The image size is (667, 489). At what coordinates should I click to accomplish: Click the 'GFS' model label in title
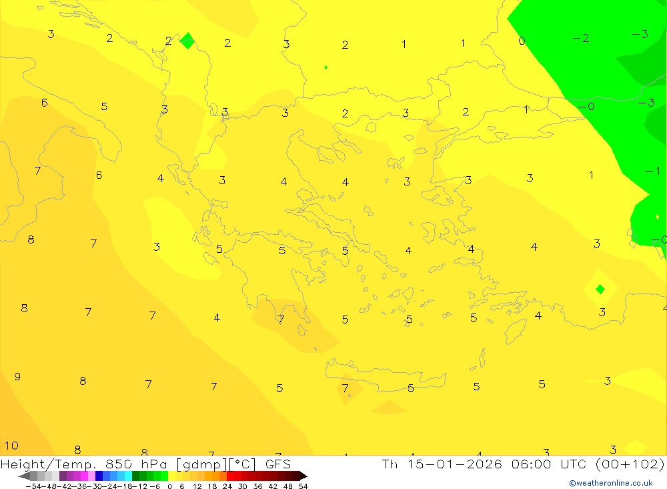coord(278,464)
